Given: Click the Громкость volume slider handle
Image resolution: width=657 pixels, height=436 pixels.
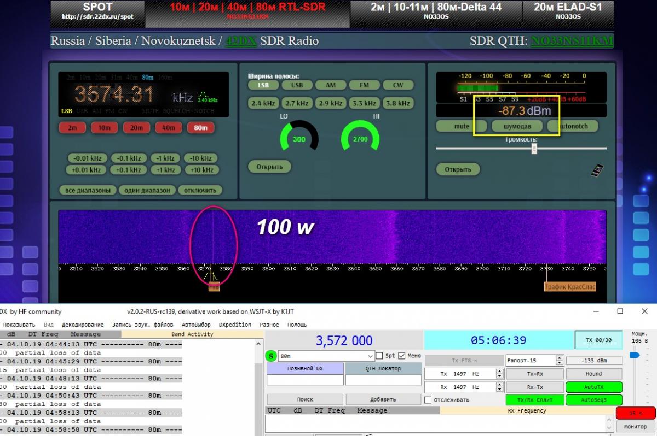Looking at the screenshot, I should point(534,148).
